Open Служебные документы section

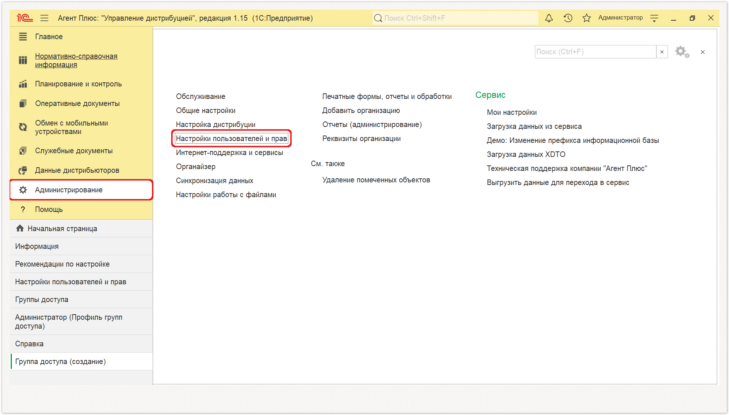click(x=81, y=151)
